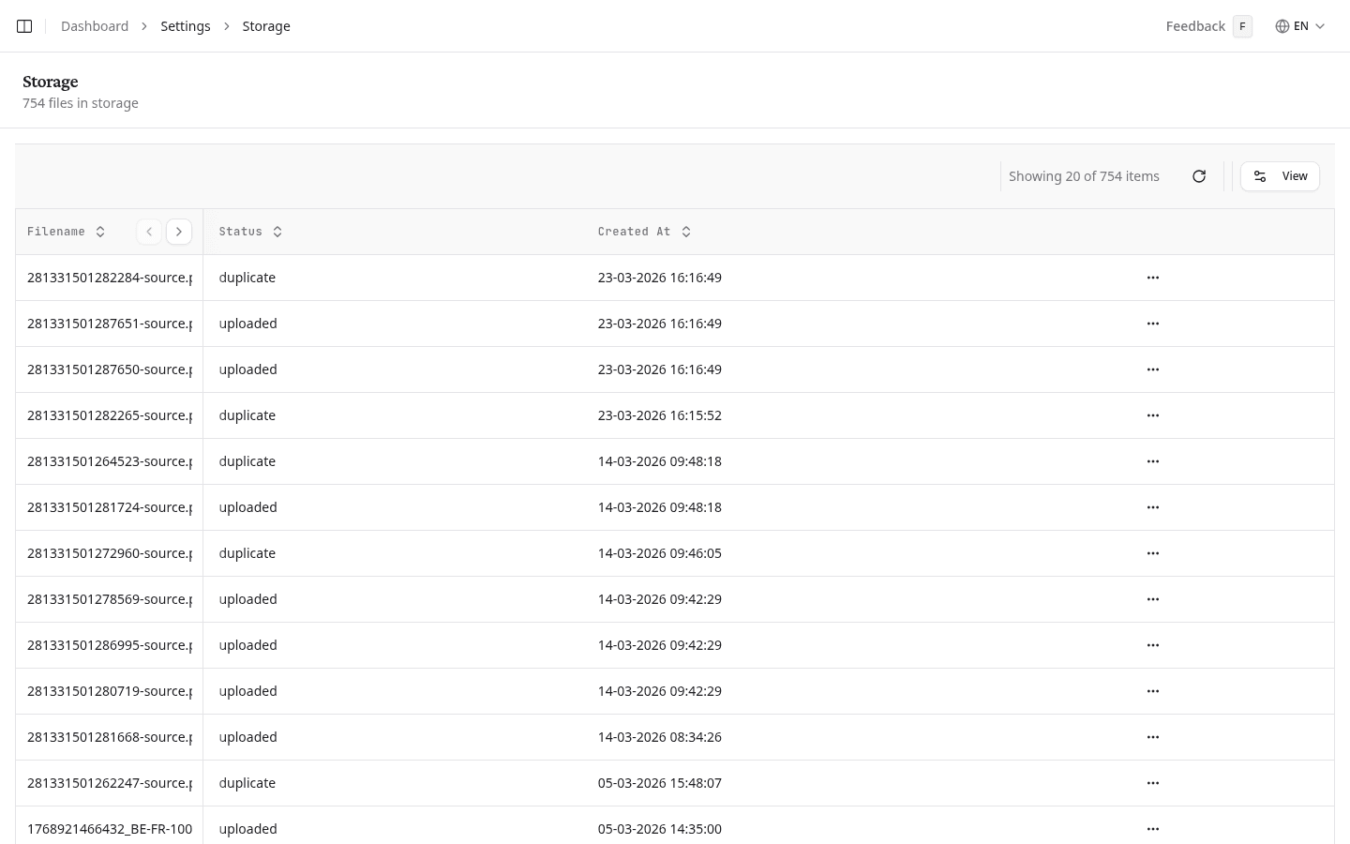Open the View options button
Viewport: 1350px width, 844px height.
coord(1280,176)
